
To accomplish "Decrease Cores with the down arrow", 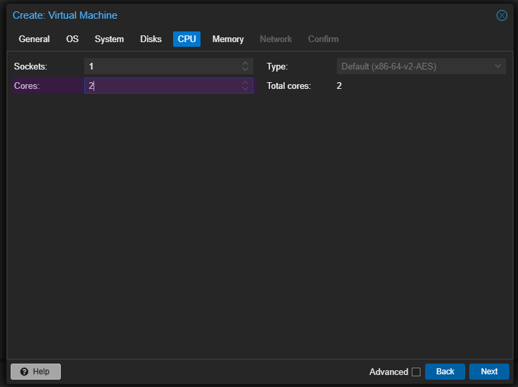I will coord(245,89).
